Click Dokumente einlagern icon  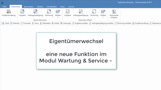tap(114, 14)
